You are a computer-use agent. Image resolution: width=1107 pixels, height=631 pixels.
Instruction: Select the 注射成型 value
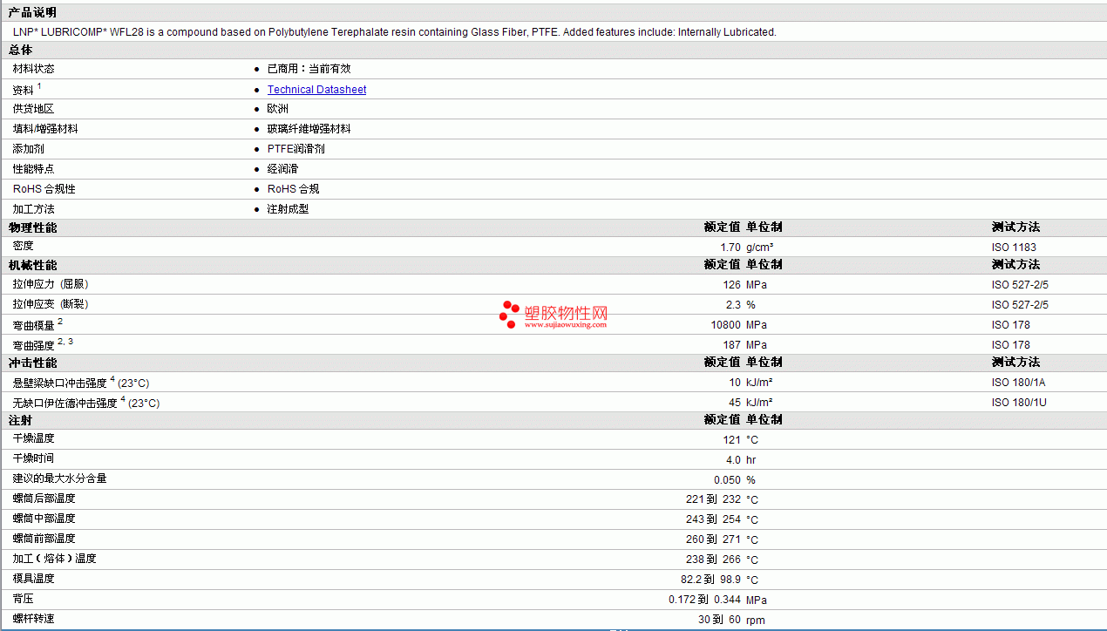click(288, 209)
